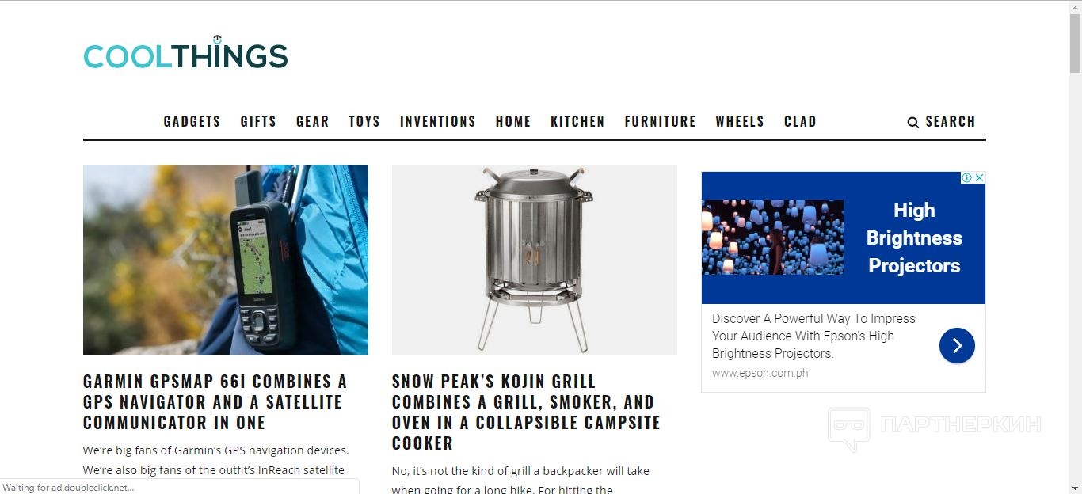Select the Clad menu item
1082x494 pixels.
[x=800, y=121]
